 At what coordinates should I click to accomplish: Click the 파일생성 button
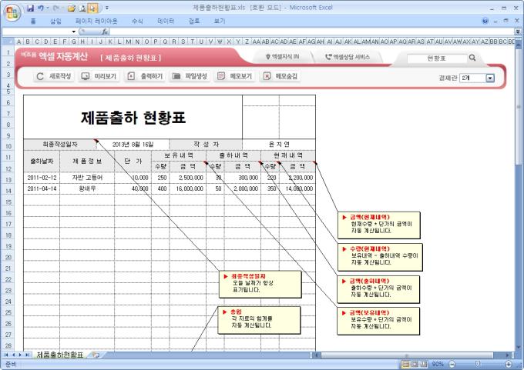(190, 76)
